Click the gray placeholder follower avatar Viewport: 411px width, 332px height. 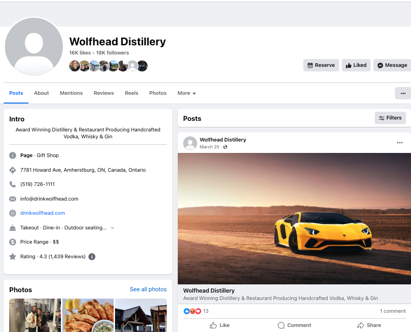pos(132,66)
